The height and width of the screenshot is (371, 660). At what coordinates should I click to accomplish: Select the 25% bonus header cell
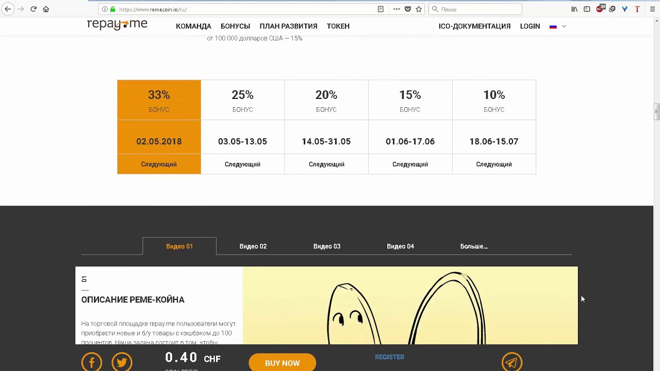click(242, 100)
